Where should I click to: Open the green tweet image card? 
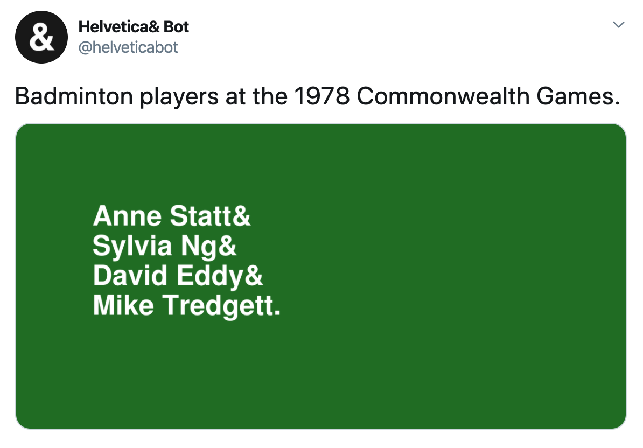pos(320,276)
